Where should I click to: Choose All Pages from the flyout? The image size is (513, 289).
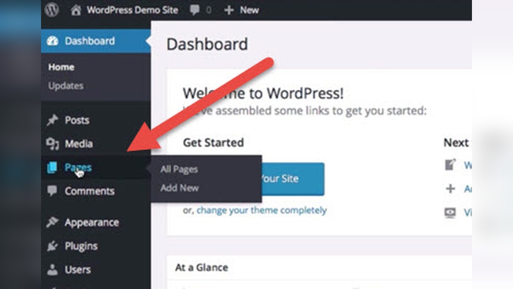(179, 169)
